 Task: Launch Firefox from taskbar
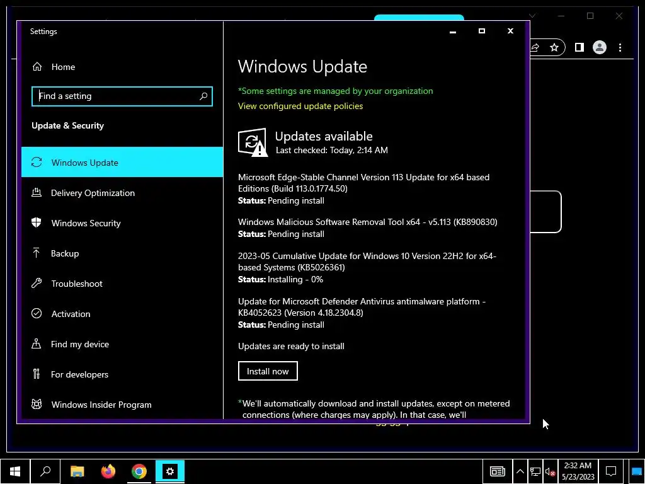point(108,471)
